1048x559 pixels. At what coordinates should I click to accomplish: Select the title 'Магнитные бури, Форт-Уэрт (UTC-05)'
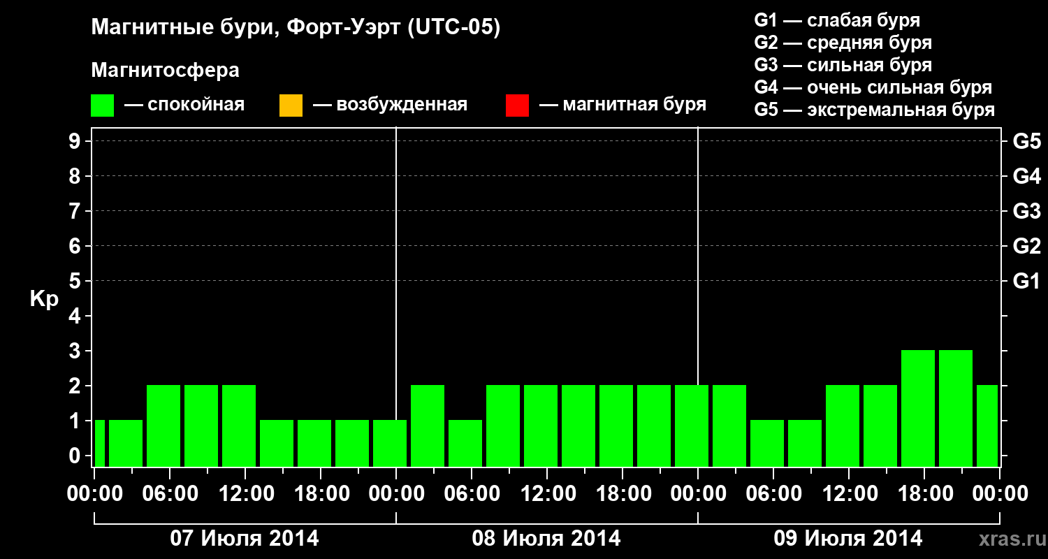[296, 28]
